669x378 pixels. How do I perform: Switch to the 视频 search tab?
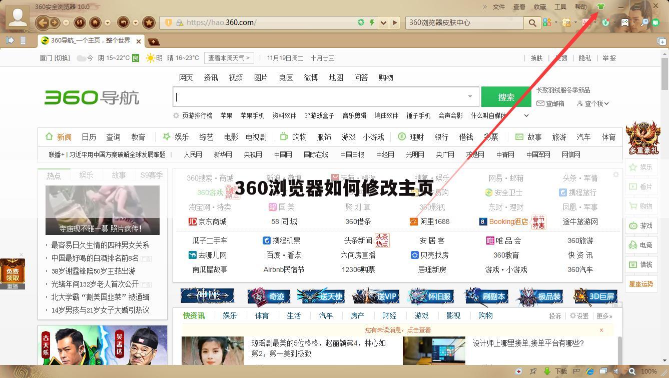[236, 77]
